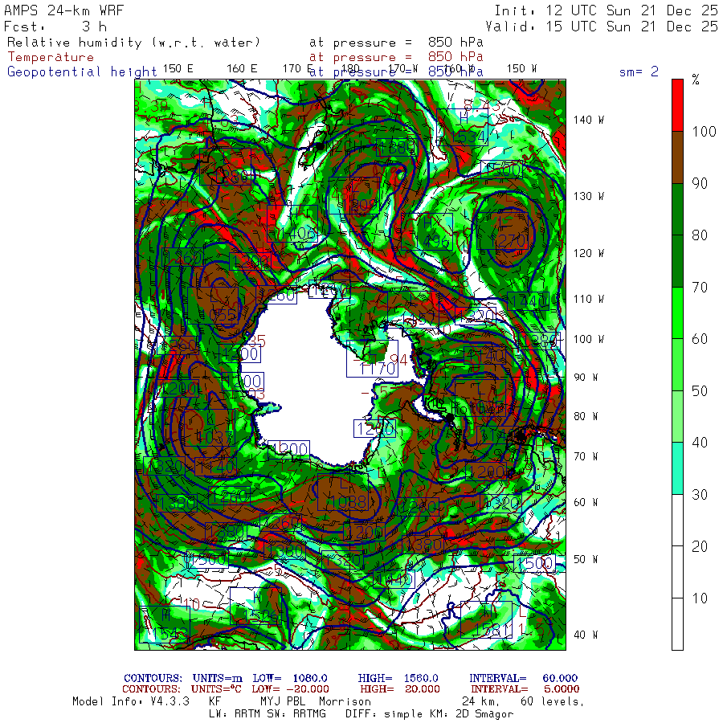The width and height of the screenshot is (723, 723).
Task: Click the red "LOW= -20.000" temperature value
Action: [x=291, y=689]
